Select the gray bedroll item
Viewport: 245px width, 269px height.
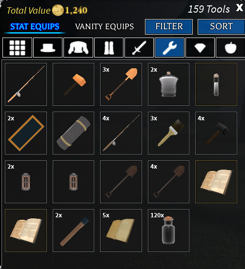point(73,133)
